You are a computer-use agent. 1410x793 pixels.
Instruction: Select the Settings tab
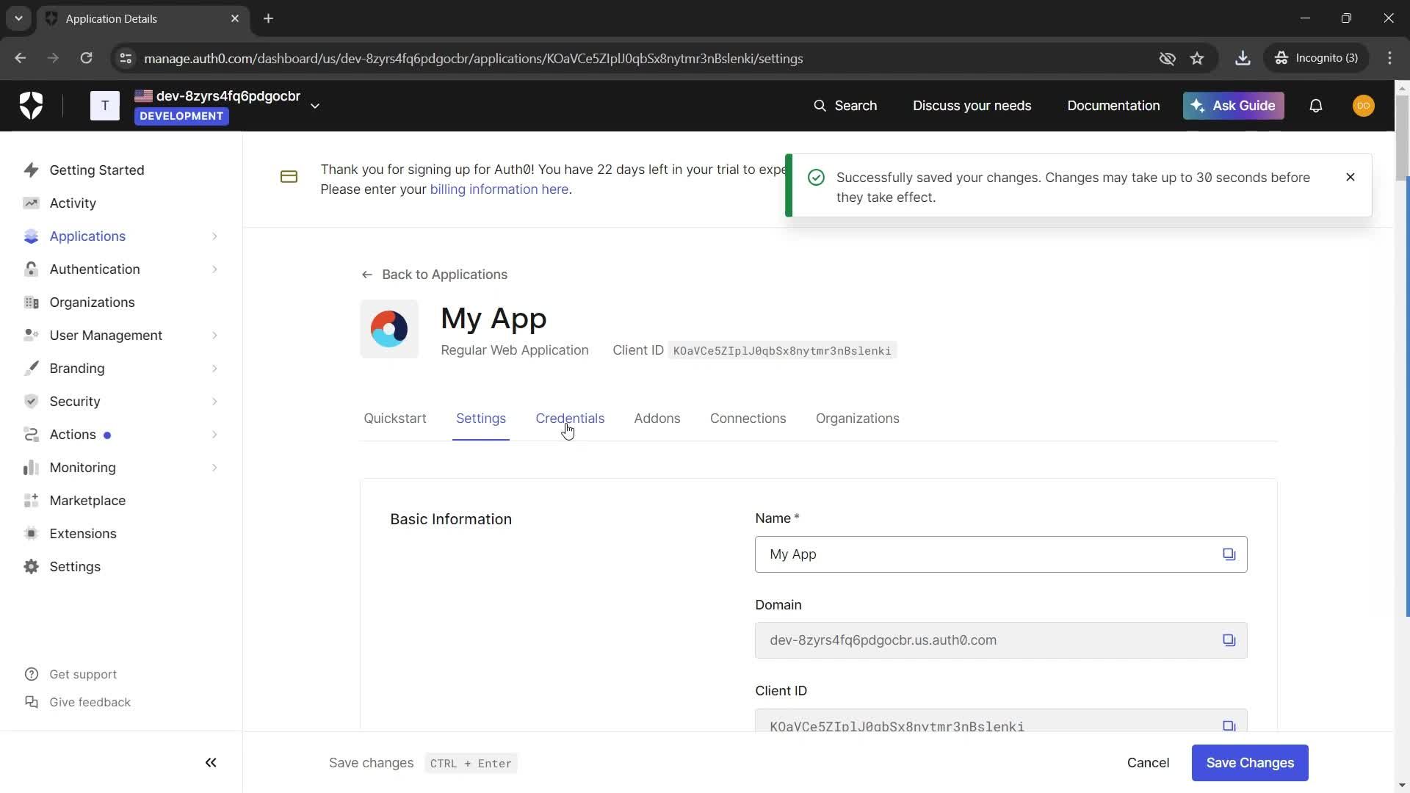click(481, 419)
